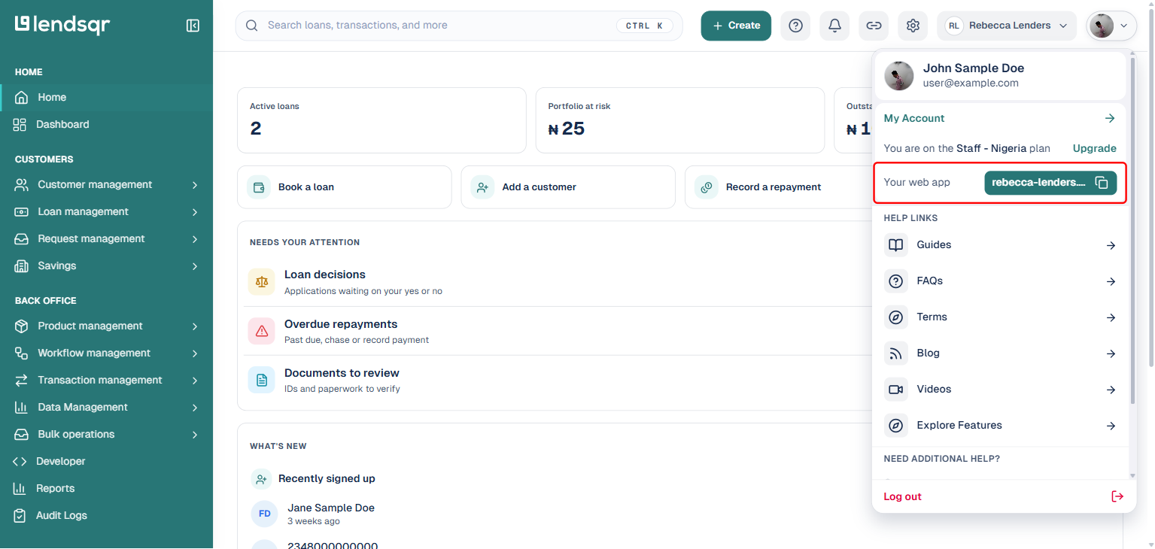Click the lendsqr logo
This screenshot has width=1155, height=549.
click(x=62, y=25)
